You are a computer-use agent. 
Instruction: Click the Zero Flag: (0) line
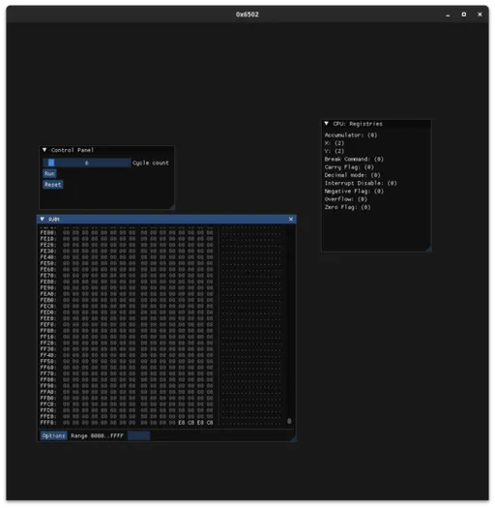[347, 207]
